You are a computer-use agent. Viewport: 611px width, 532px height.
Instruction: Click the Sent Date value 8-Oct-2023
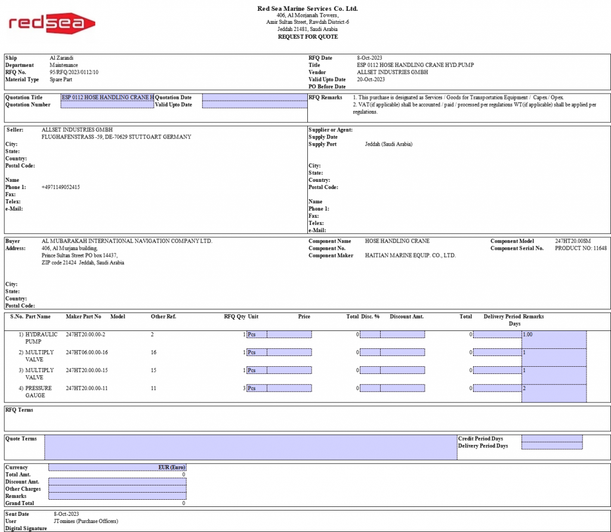(x=66, y=514)
